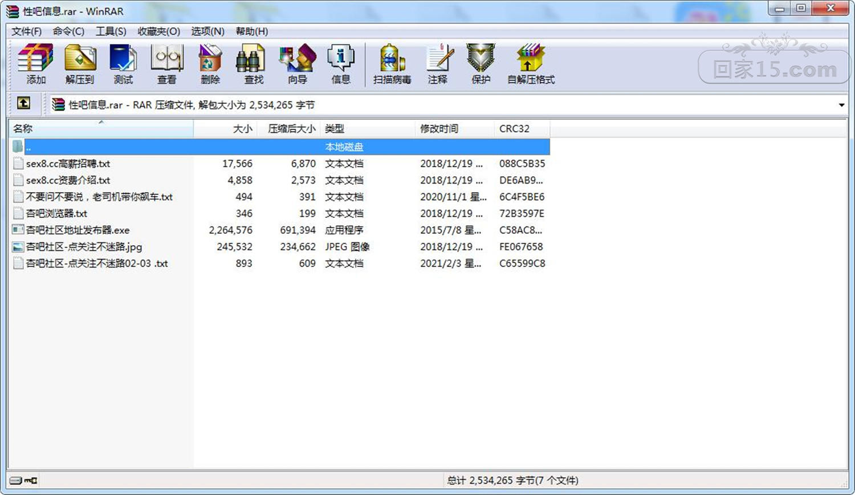Viewport: 855px width, 495px height.
Task: Click packed size value 234,662
Action: pos(298,246)
